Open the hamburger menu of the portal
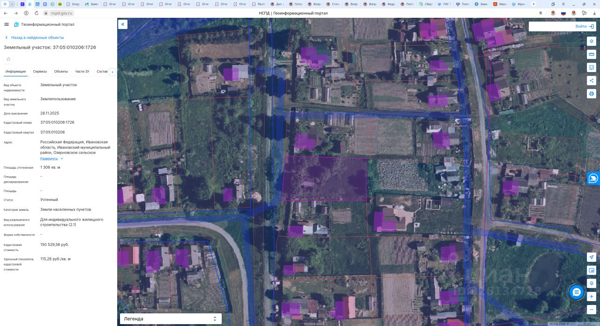 6,24
